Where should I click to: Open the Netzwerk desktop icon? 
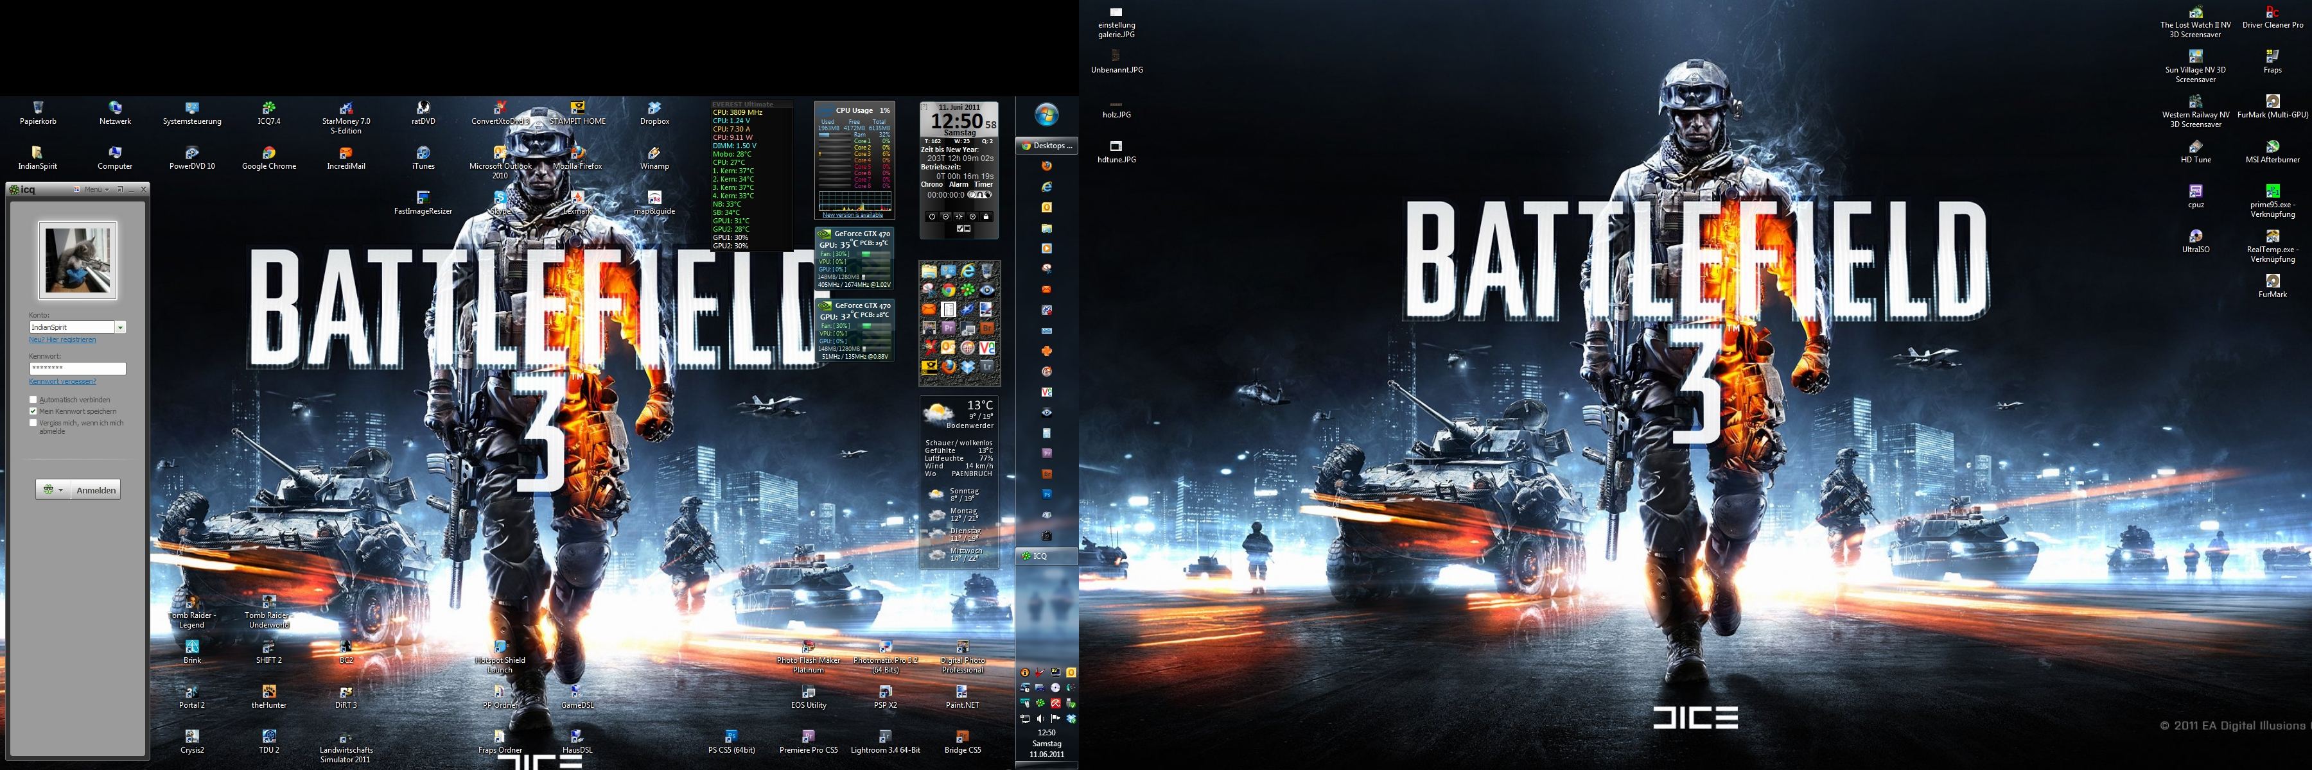[115, 113]
